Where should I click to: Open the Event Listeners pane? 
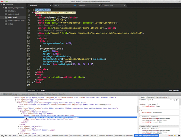(162, 97)
